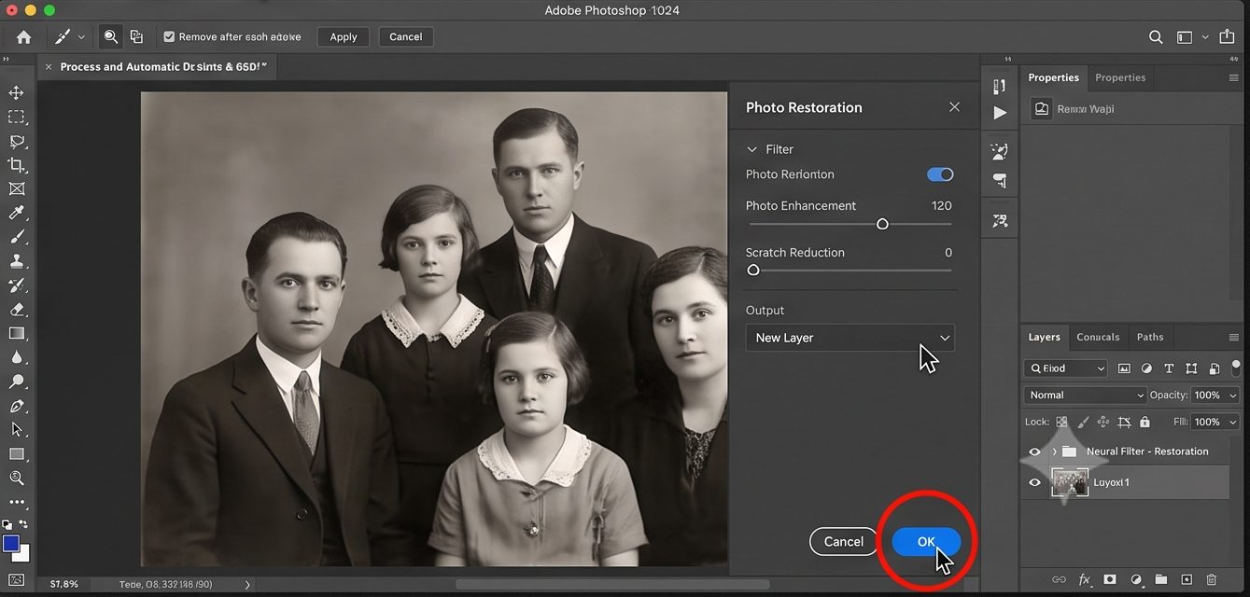
Task: Hide the Luyoxl1 layer
Action: [1034, 482]
